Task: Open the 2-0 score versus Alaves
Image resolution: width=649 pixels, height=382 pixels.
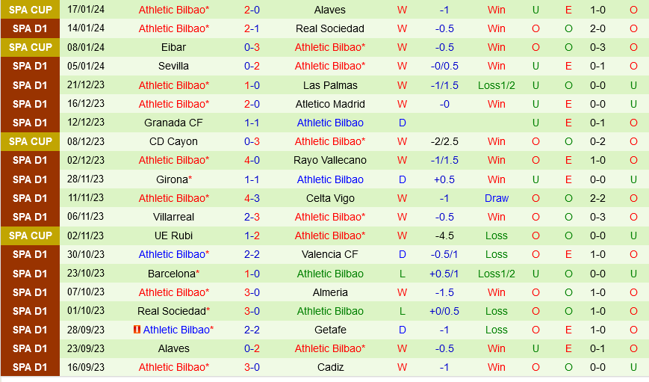Action: 252,10
